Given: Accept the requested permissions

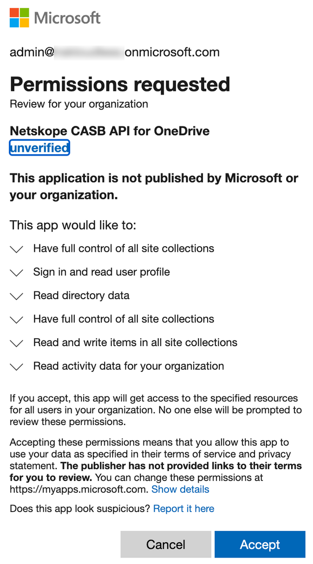Looking at the screenshot, I should 260,544.
